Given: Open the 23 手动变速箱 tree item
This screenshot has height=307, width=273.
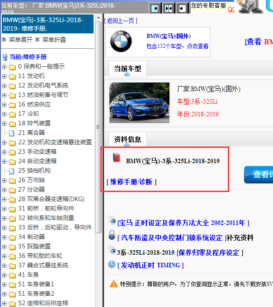Looking at the screenshot, I should (38, 151).
